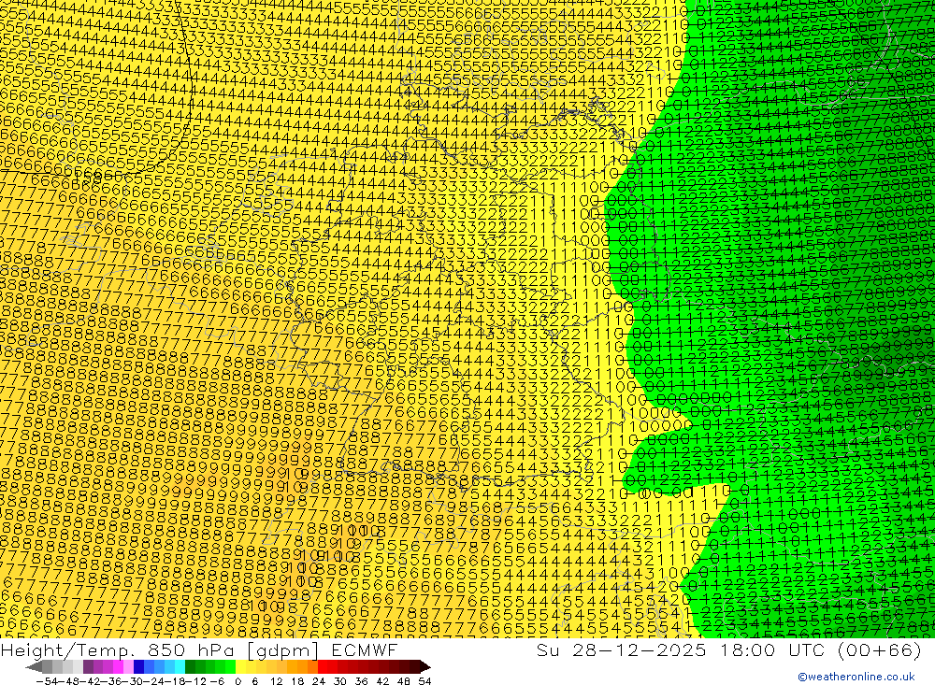935x685 pixels.
Task: Pick the dark green swatch above -12
Action: (x=190, y=667)
